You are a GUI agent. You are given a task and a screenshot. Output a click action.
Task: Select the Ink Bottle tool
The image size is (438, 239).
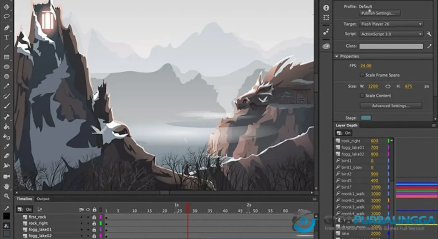(6, 136)
